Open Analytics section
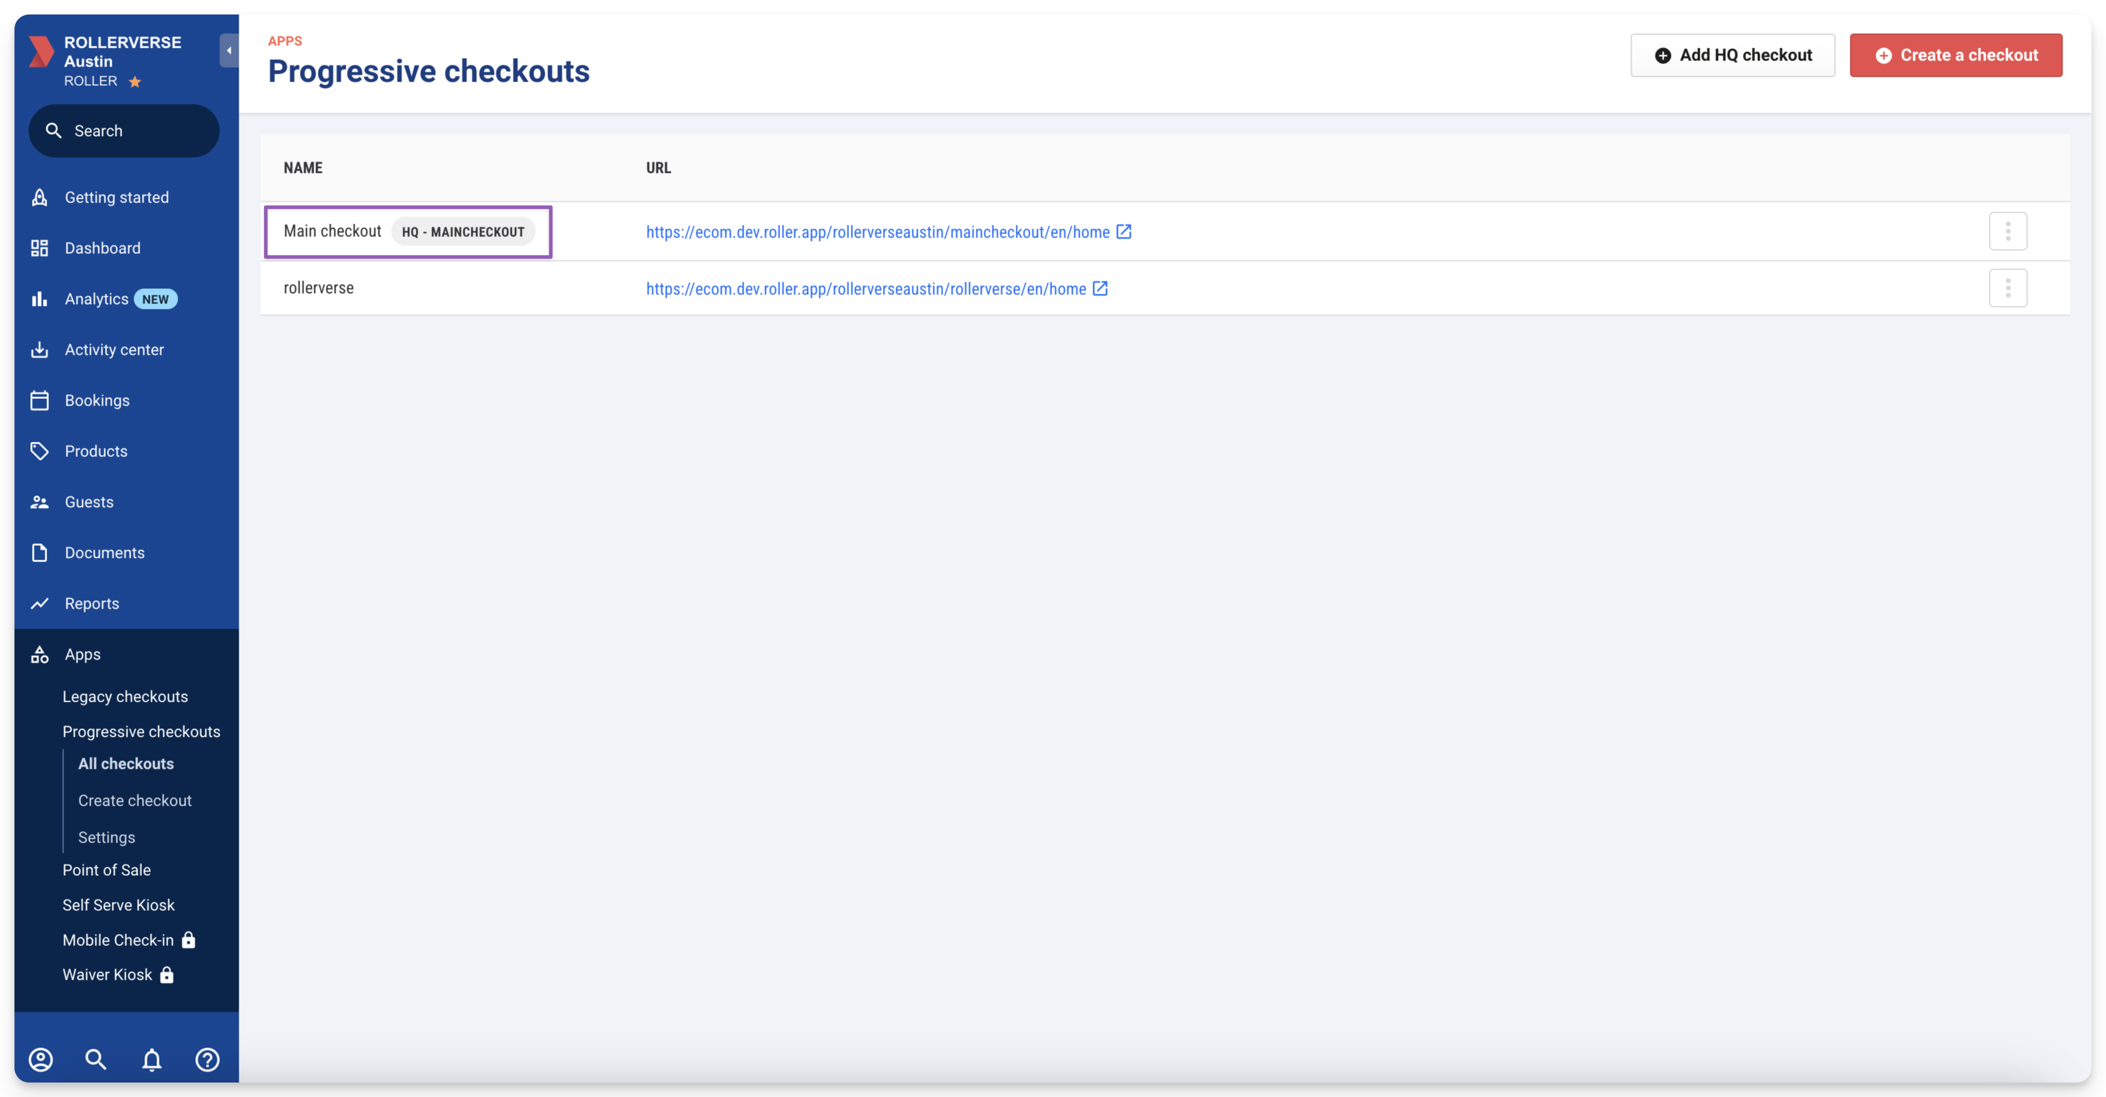 click(x=97, y=299)
